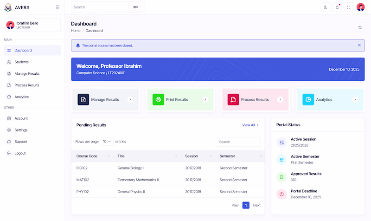This screenshot has width=371, height=221.
Task: Click View All pending results link
Action: tap(250, 125)
